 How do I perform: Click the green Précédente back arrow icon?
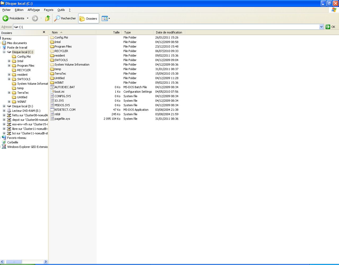(x=6, y=18)
